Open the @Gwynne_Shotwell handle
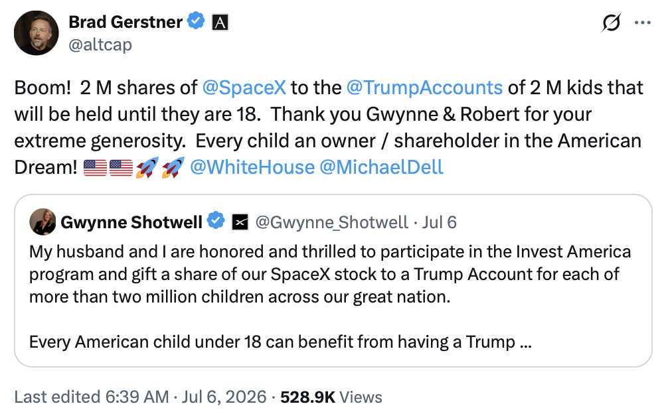The width and height of the screenshot is (668, 418). click(x=331, y=222)
